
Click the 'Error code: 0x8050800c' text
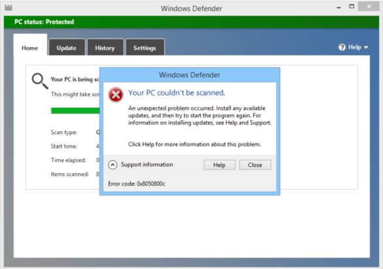coord(137,184)
